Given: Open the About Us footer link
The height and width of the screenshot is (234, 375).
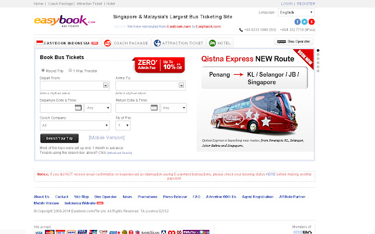Looking at the screenshot, I should pos(42,197).
